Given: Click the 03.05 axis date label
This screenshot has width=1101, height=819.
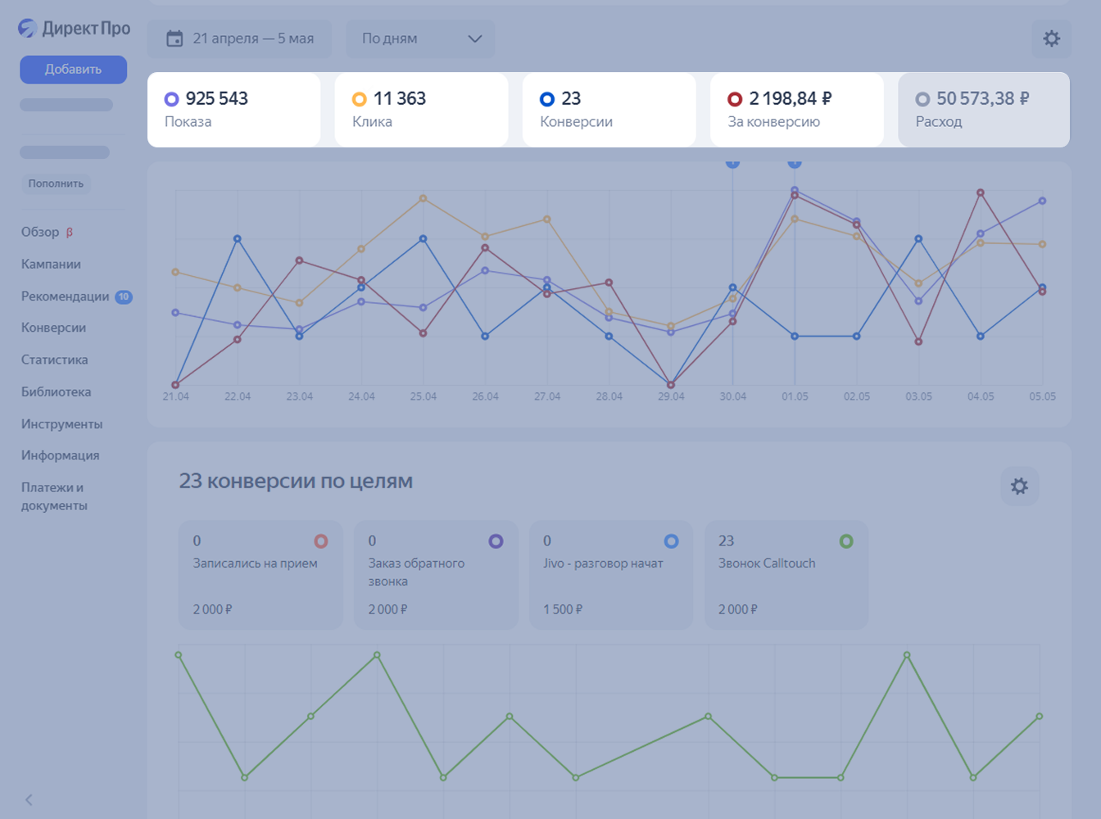Looking at the screenshot, I should coord(918,396).
